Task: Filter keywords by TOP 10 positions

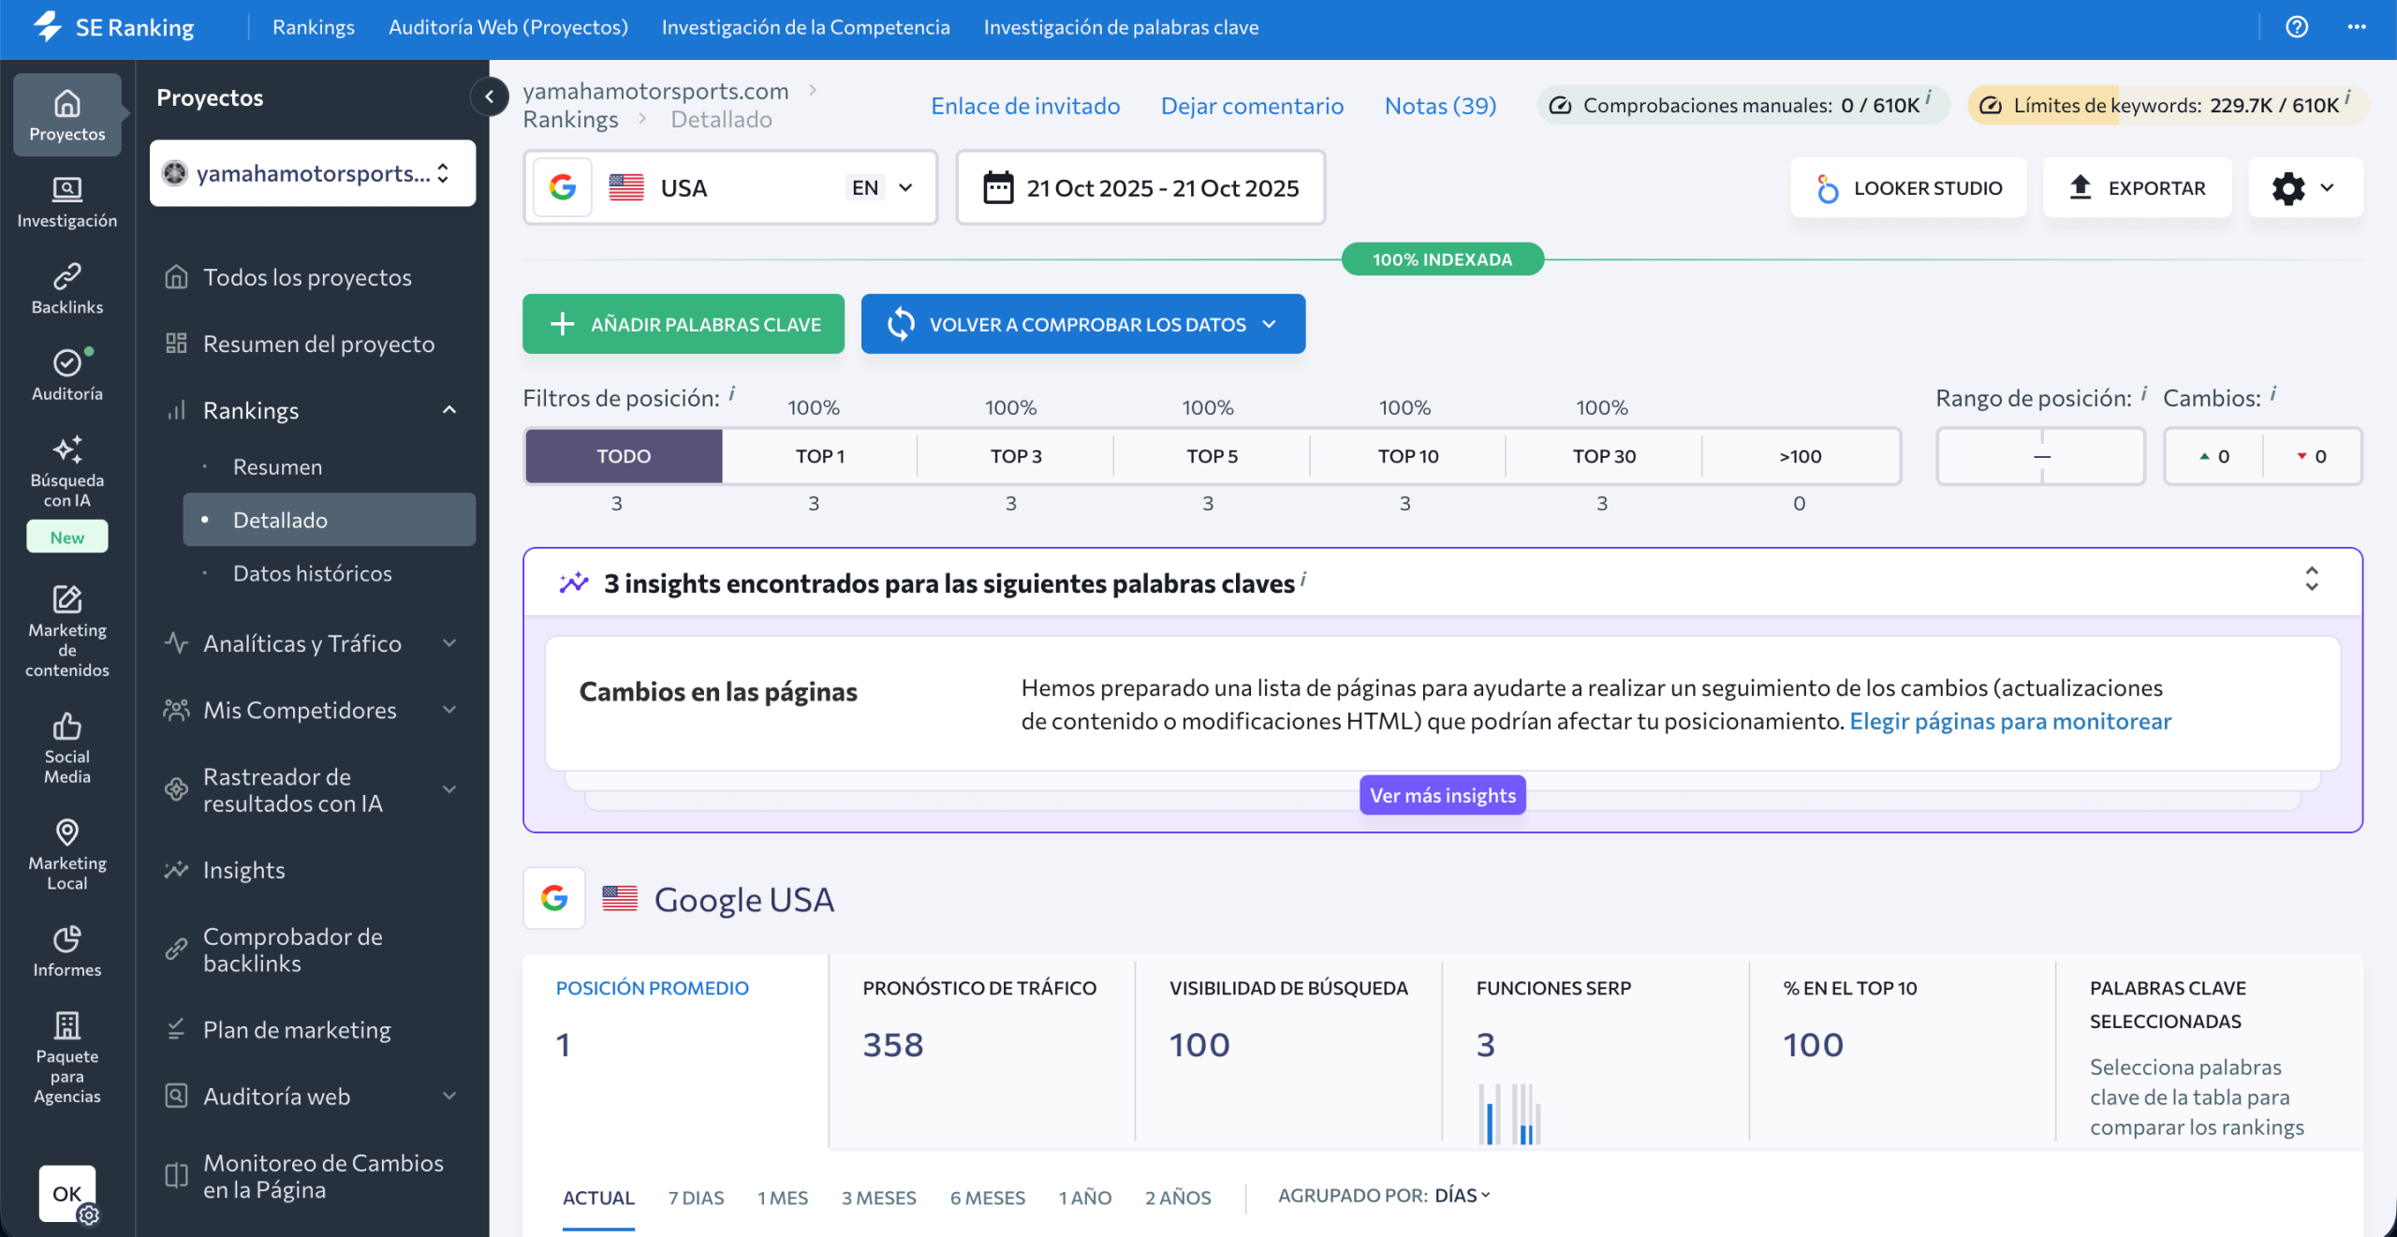Action: tap(1405, 456)
